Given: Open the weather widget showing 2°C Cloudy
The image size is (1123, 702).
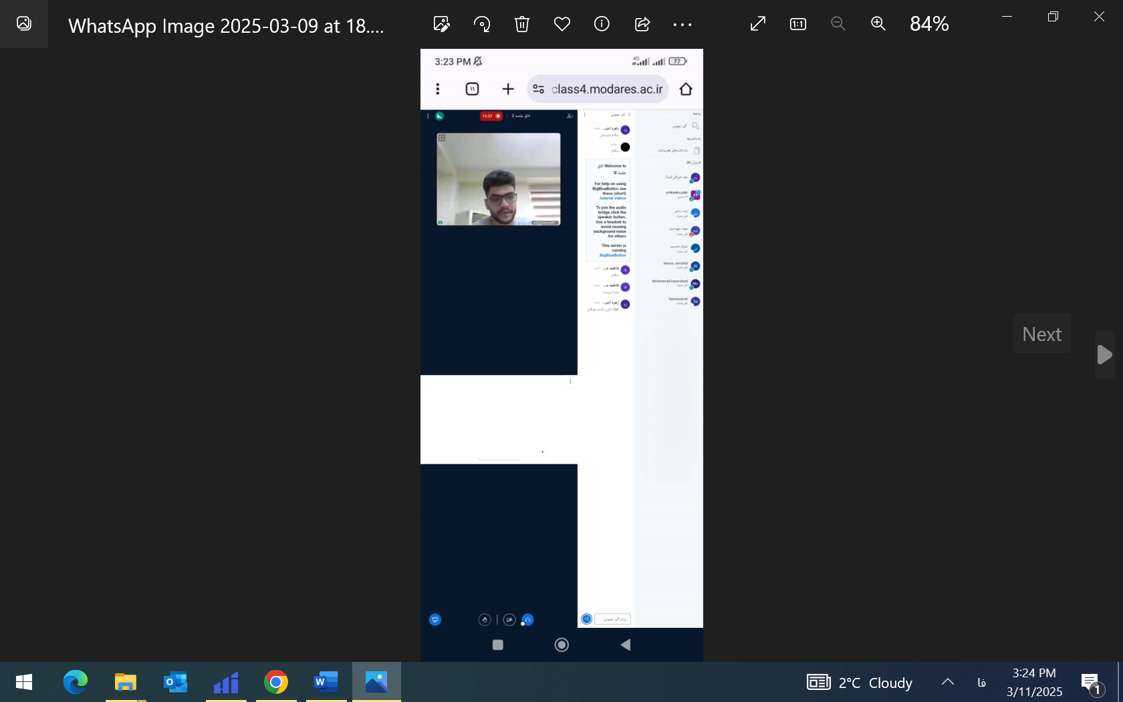Looking at the screenshot, I should click(x=860, y=683).
